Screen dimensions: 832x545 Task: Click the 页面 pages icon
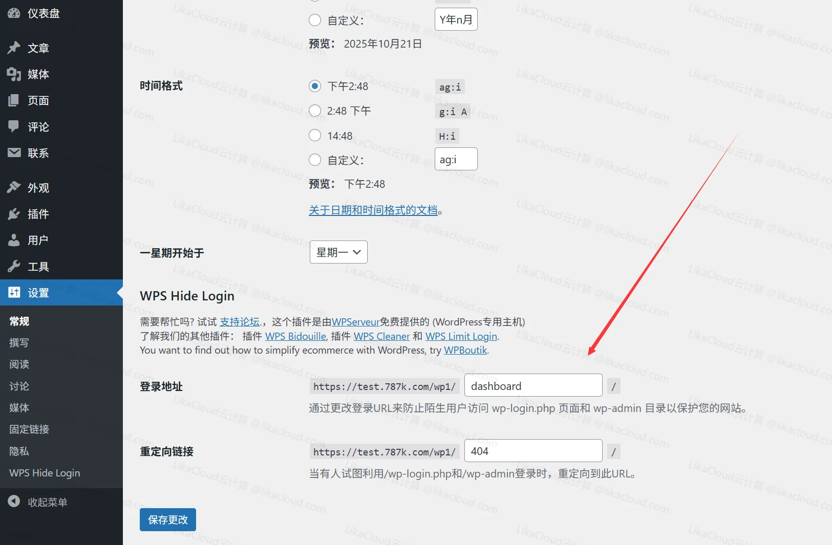(x=14, y=100)
